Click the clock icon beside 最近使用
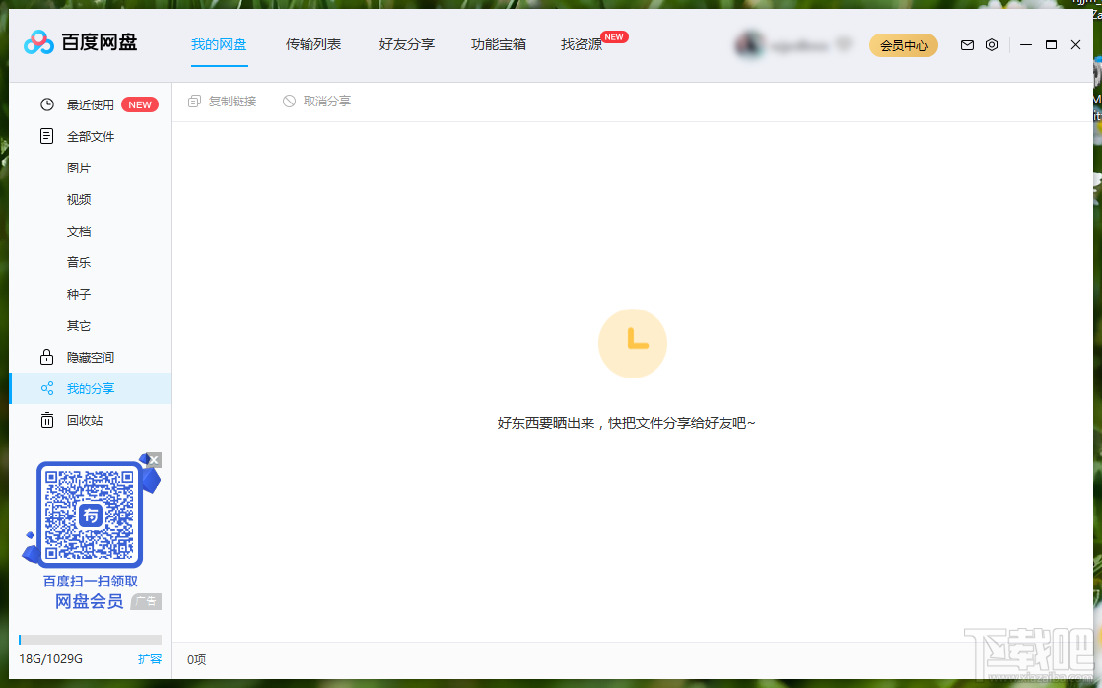This screenshot has height=688, width=1102. coord(47,104)
